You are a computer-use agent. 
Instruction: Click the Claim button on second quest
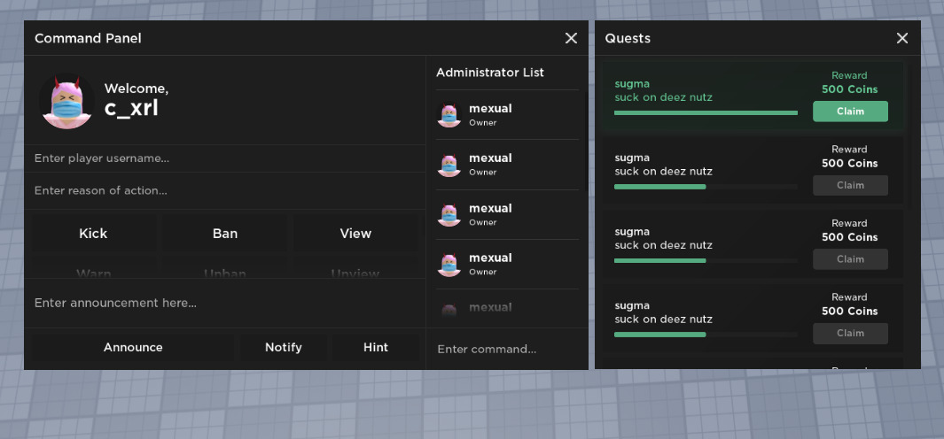point(849,186)
